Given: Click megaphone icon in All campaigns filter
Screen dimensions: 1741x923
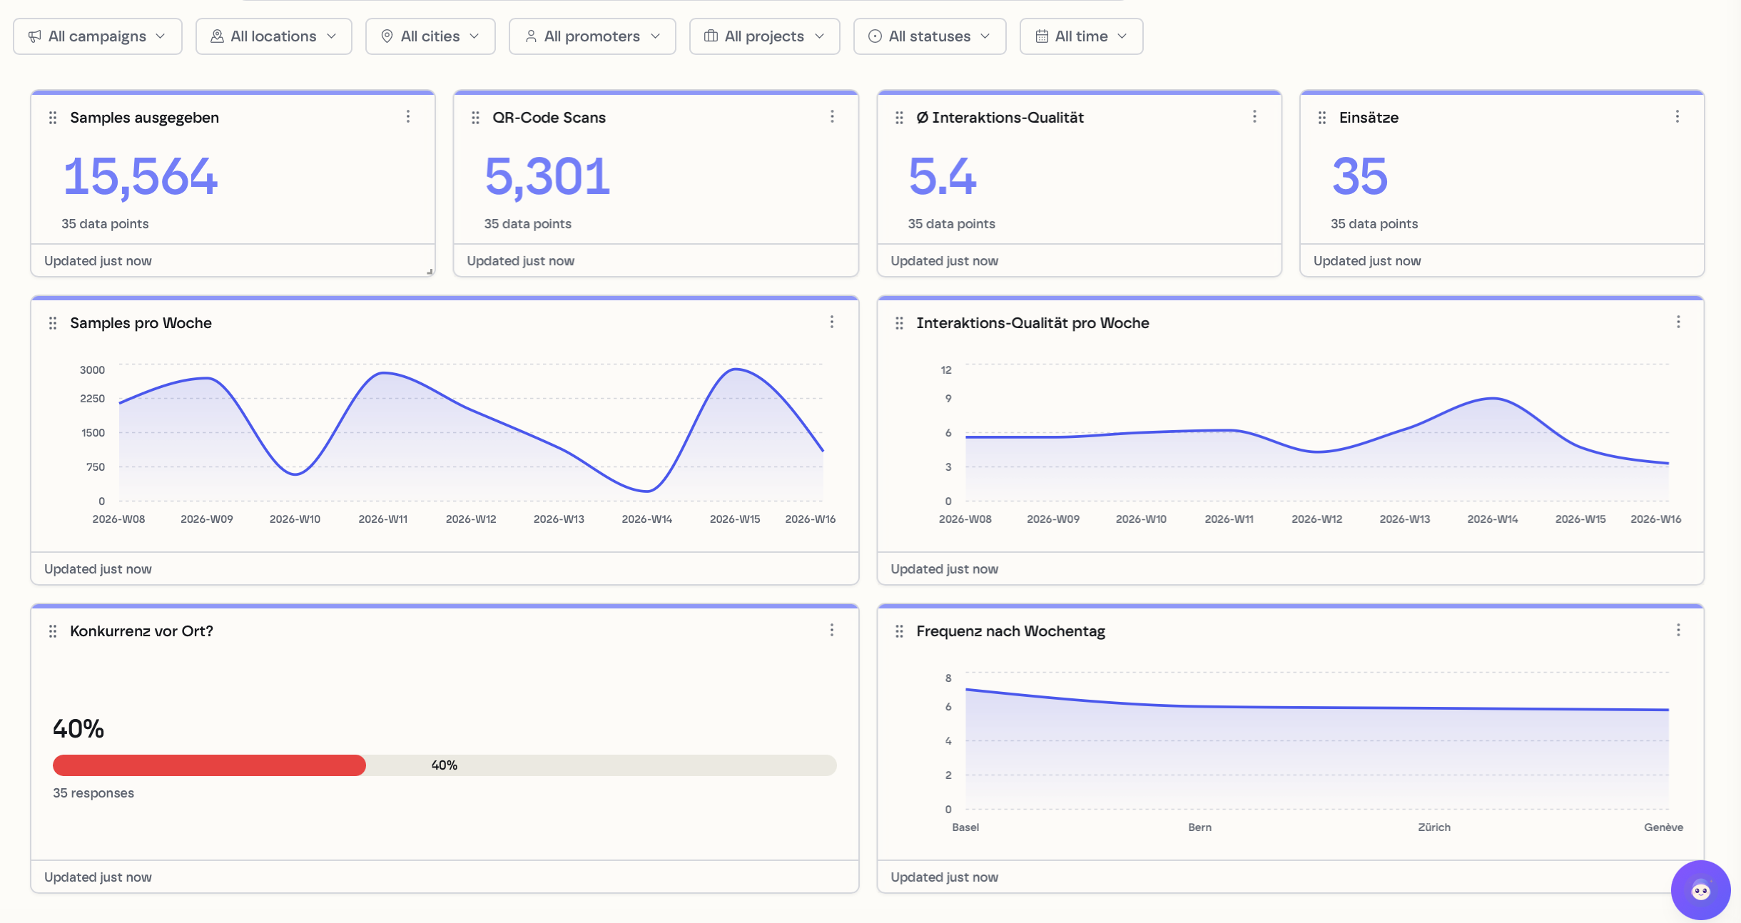Looking at the screenshot, I should [34, 36].
